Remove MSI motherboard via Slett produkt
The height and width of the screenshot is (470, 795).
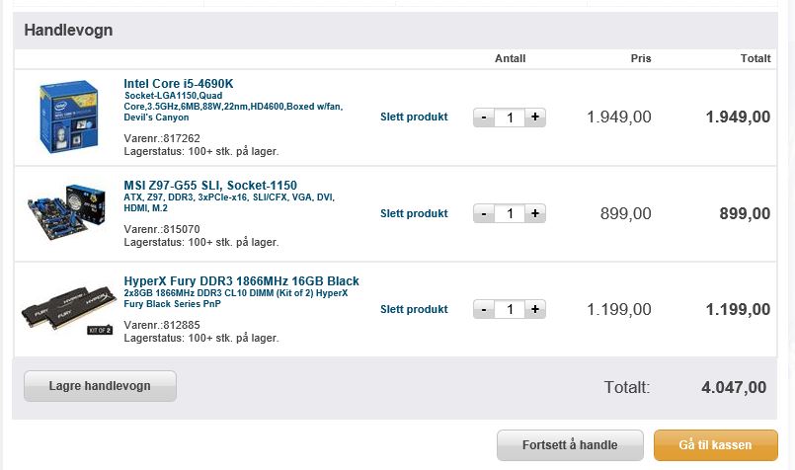click(x=414, y=213)
